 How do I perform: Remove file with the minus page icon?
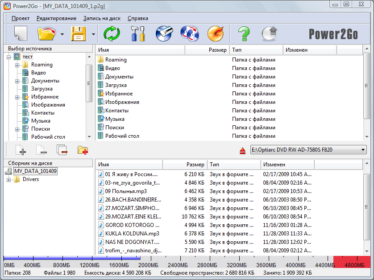42,150
